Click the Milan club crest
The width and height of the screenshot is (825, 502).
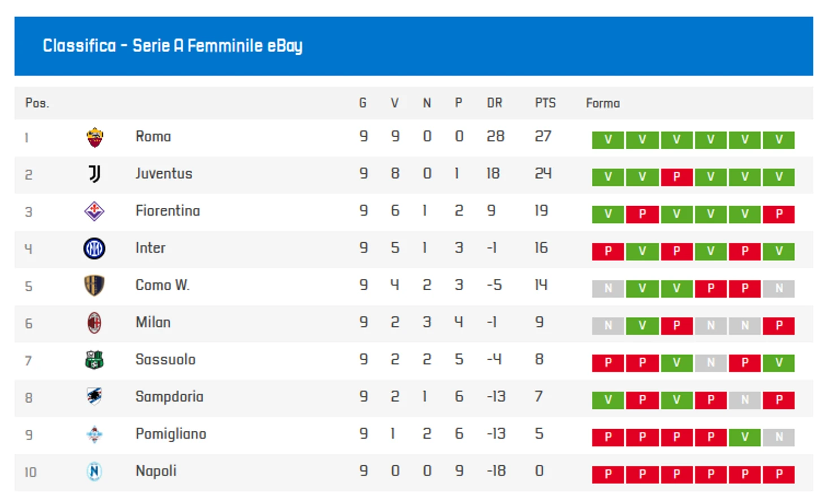[x=94, y=323]
